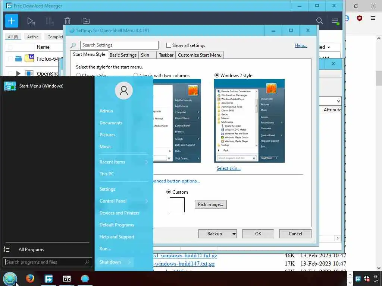The image size is (382, 286).
Task: Switch to Start Menu Style tab
Action: click(x=89, y=54)
